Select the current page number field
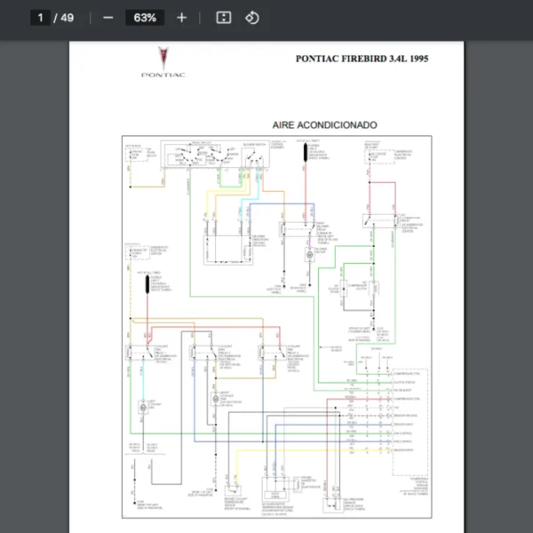Viewport: 533px width, 533px height. 40,18
